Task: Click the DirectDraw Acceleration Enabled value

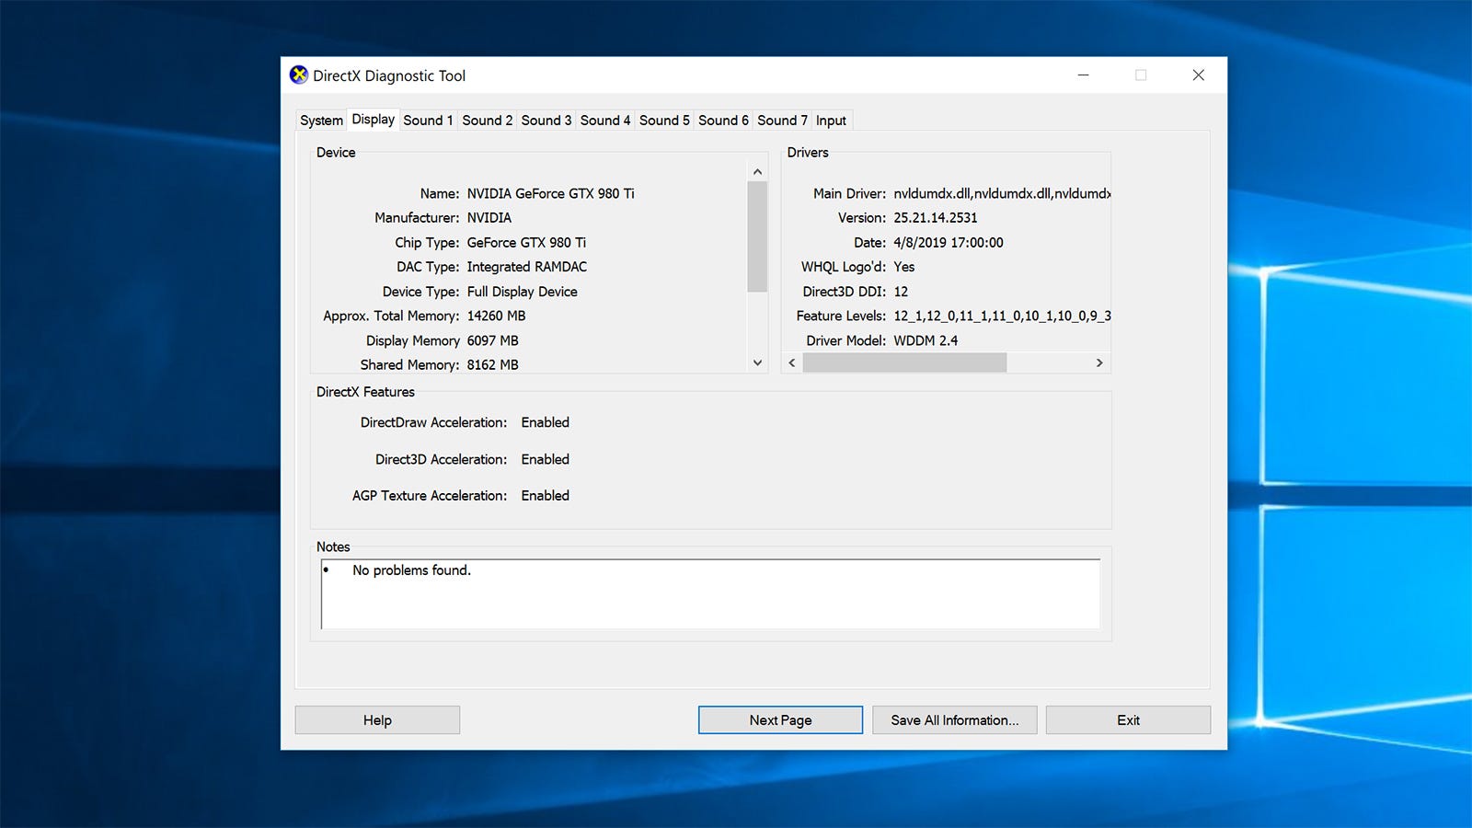Action: (x=545, y=422)
